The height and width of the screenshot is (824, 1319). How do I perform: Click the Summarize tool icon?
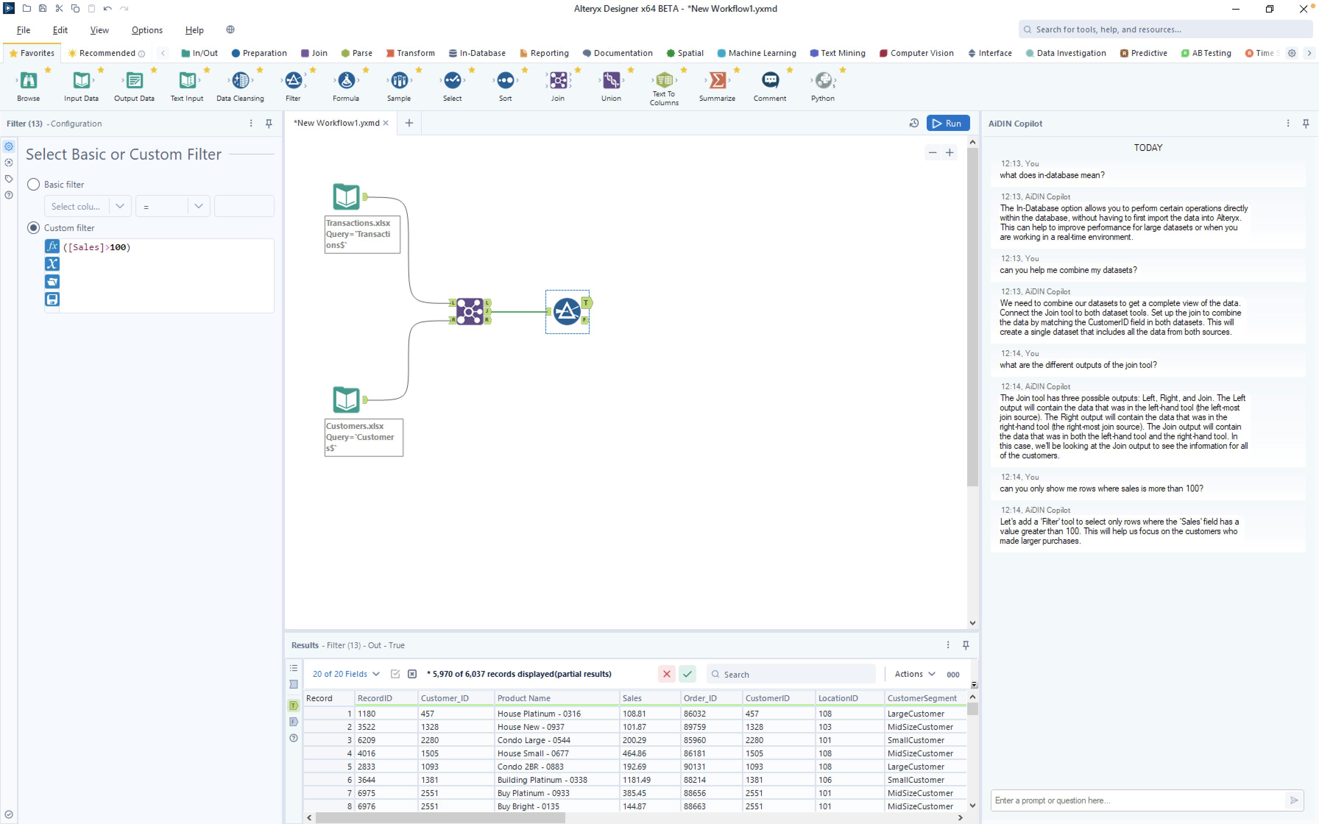[717, 81]
